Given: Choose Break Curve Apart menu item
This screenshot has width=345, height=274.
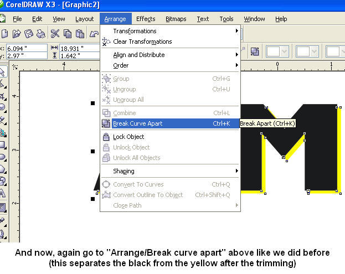Looking at the screenshot, I should coord(170,123).
